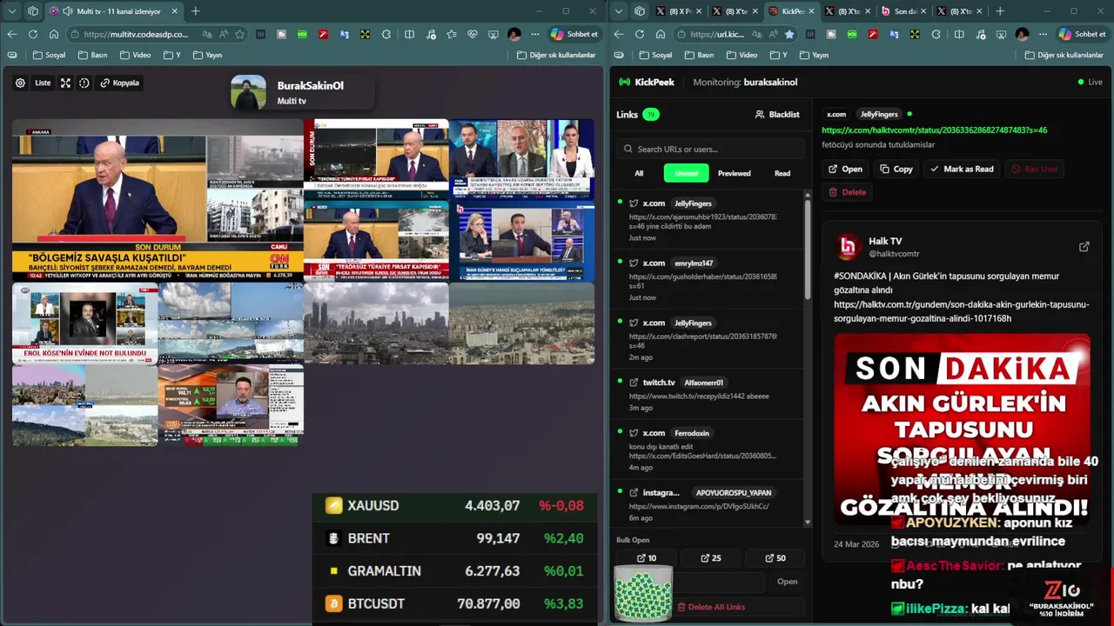Toggle fullscreen icon in Multi tv toolbar
Screen dimensions: 1114x626
(x=65, y=83)
